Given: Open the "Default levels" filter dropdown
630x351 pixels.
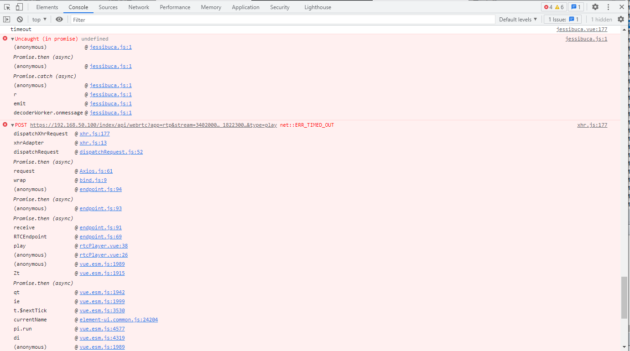Looking at the screenshot, I should click(518, 19).
